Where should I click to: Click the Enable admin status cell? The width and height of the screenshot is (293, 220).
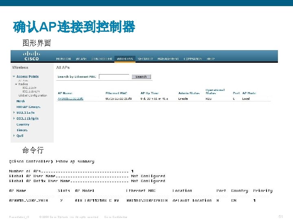pos(183,99)
